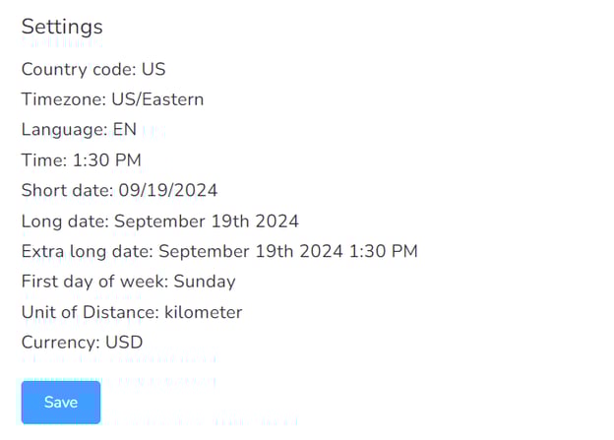
Task: Click the 09/19/2024 date value
Action: 168,190
